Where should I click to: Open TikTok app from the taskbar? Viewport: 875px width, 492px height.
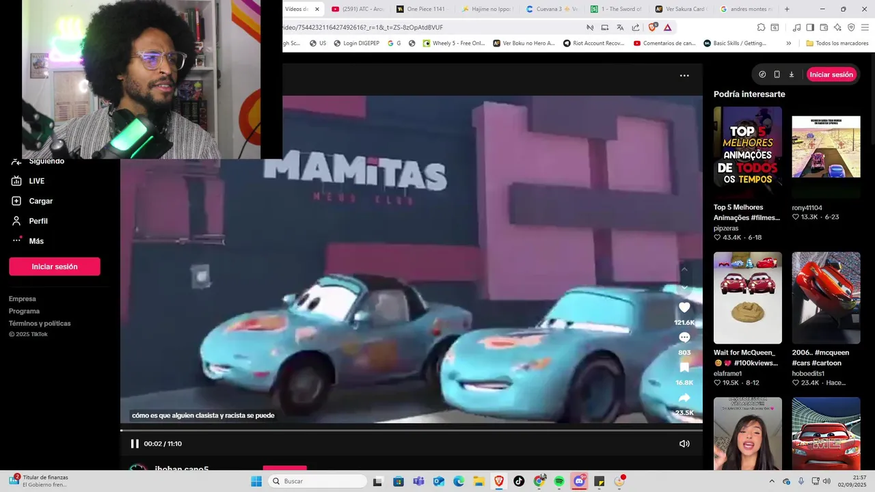[x=519, y=481]
